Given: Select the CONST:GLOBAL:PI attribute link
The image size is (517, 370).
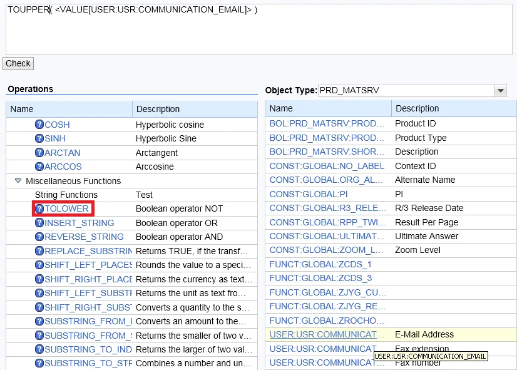Looking at the screenshot, I should click(308, 194).
